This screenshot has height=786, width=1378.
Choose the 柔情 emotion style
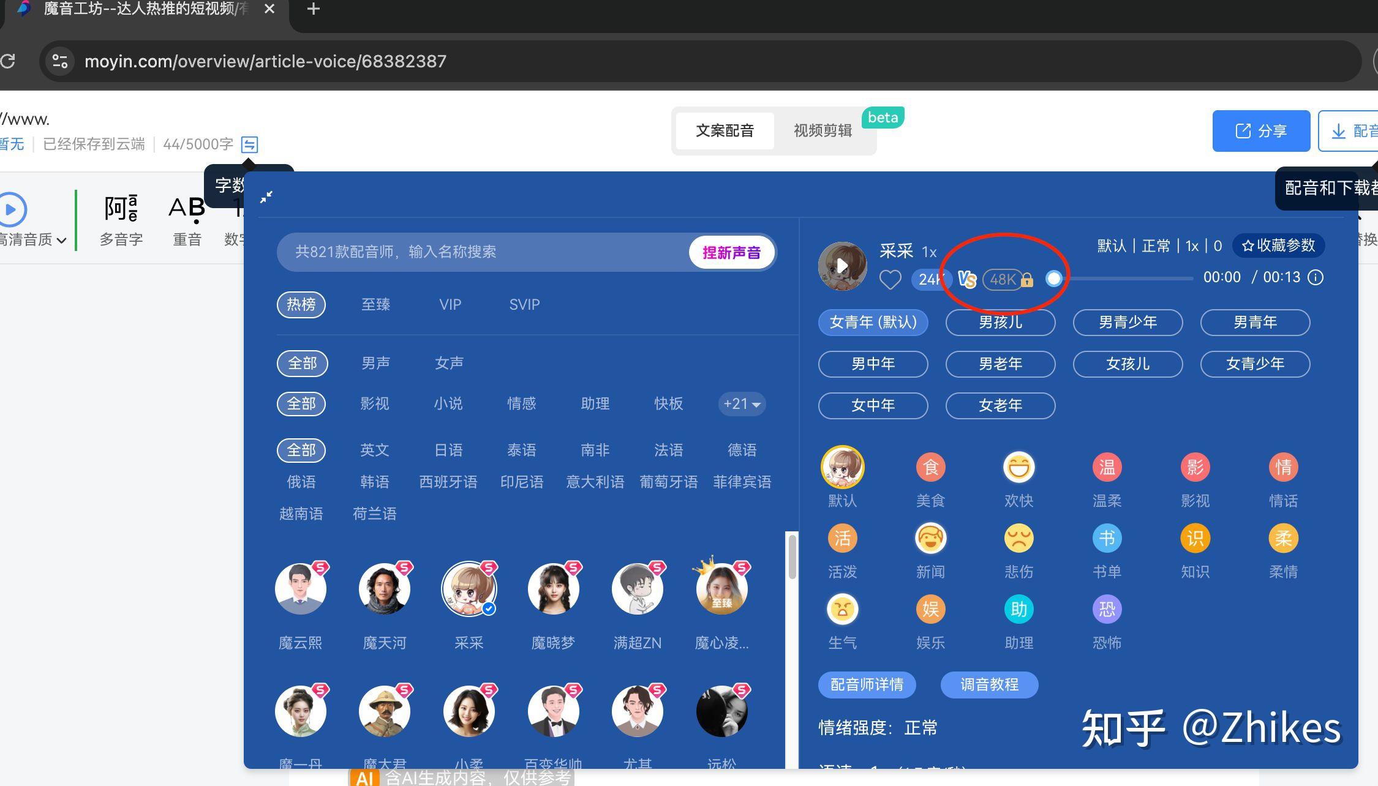(x=1283, y=551)
